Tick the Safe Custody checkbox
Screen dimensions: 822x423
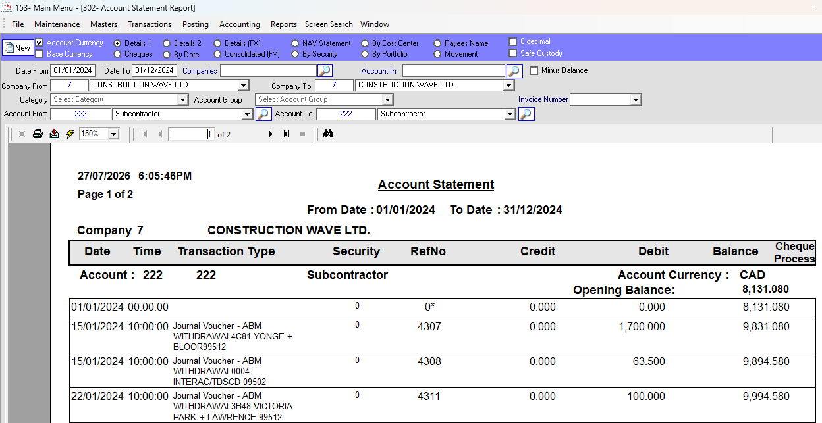(x=513, y=53)
